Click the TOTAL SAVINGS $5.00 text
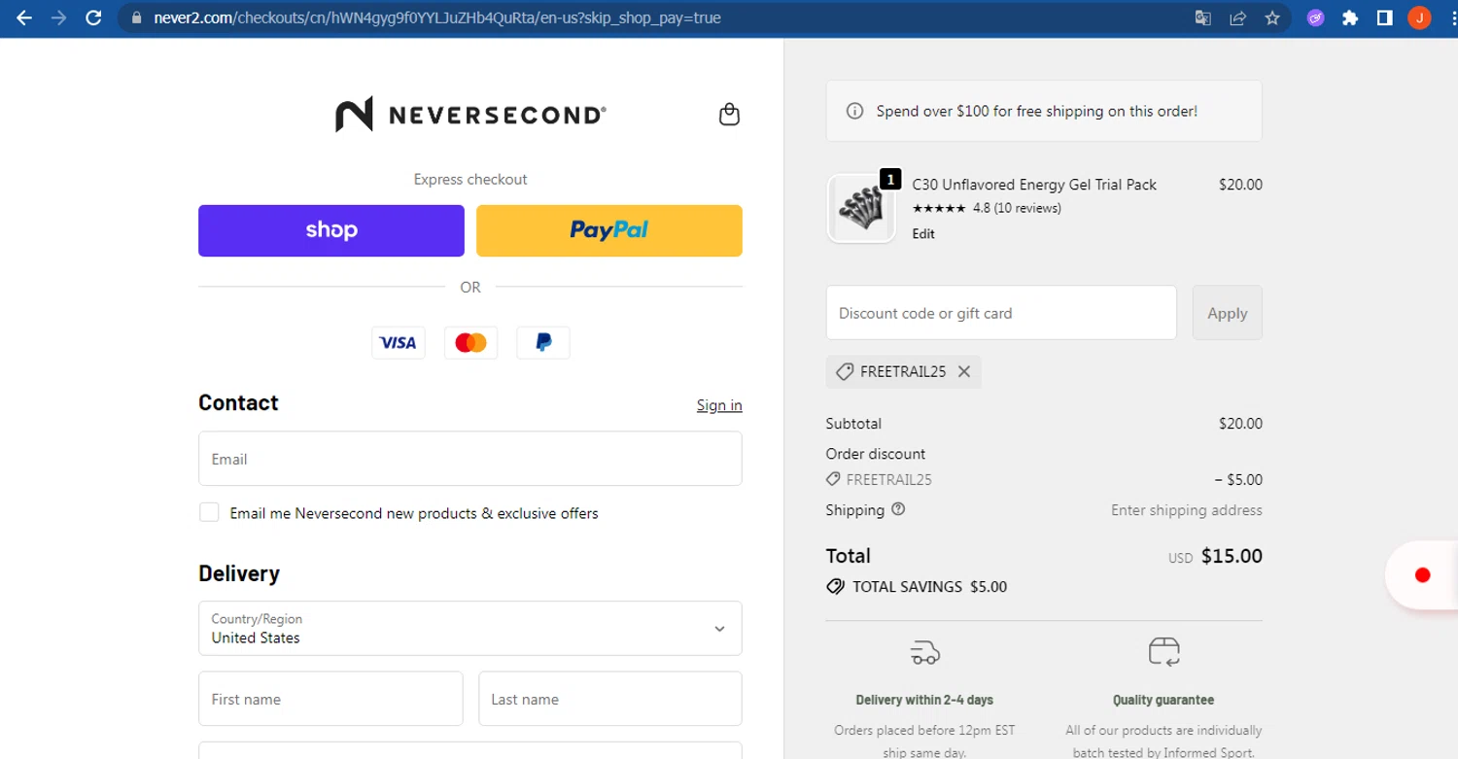1458x759 pixels. (x=930, y=587)
